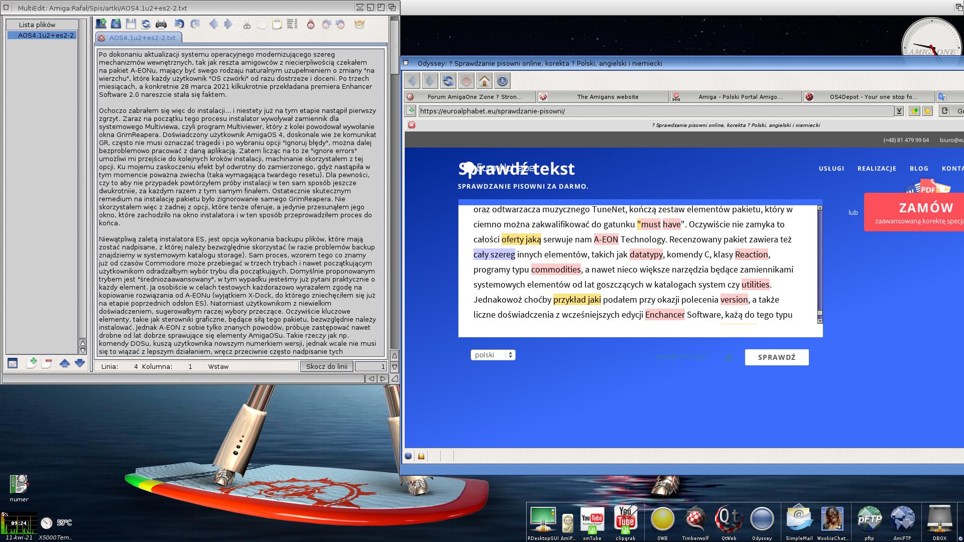The width and height of the screenshot is (964, 542).
Task: Reload the page in Odyssey
Action: click(x=448, y=81)
